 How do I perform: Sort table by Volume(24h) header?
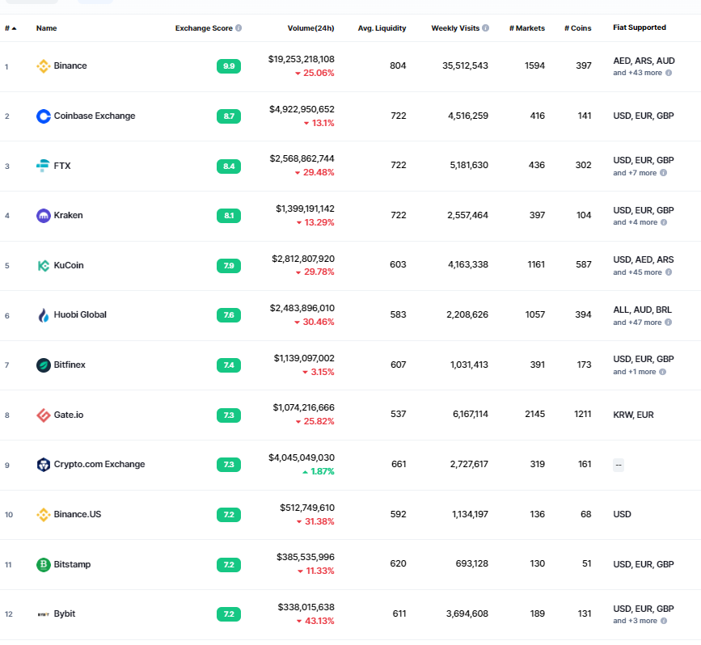310,28
